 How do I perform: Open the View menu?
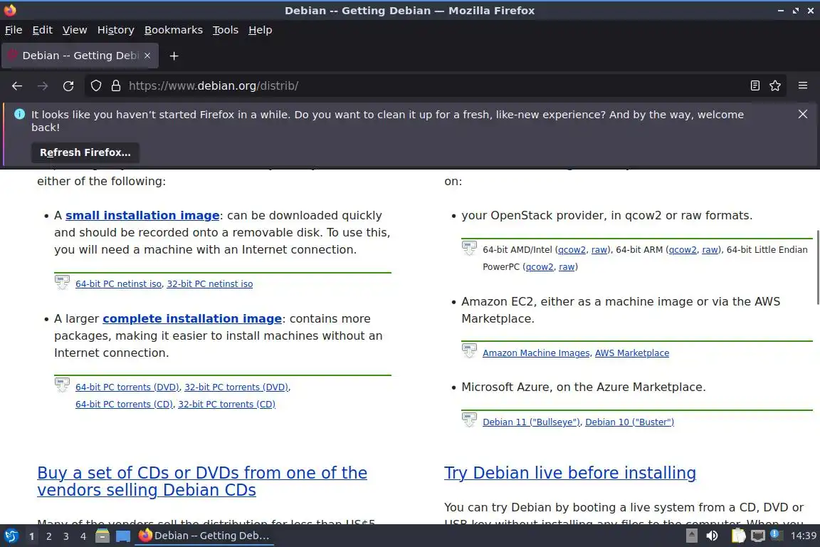point(75,30)
